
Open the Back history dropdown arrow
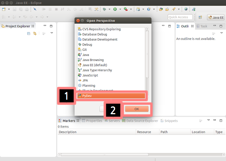click(x=37, y=17)
